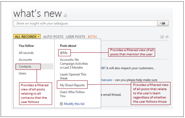
Task: Filter posts about @Me
Action: pos(64,53)
